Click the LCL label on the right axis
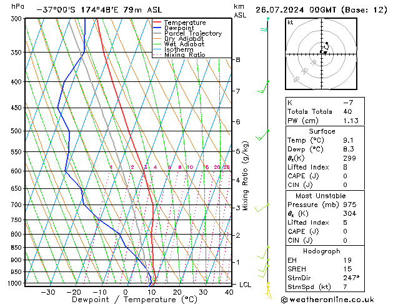Image resolution: width=393 pixels, height=304 pixels. click(245, 285)
